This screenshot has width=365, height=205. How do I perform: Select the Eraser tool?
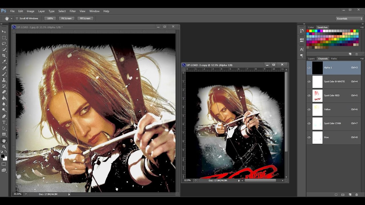[4, 92]
